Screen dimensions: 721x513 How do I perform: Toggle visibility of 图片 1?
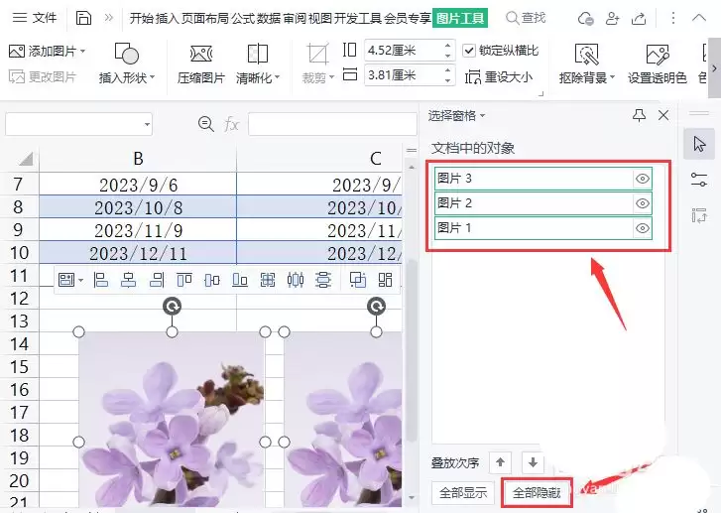tap(642, 228)
